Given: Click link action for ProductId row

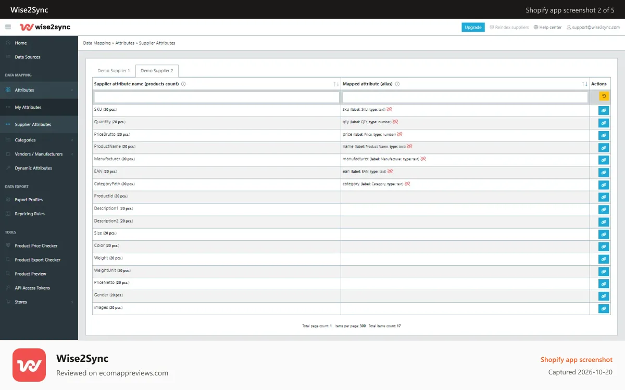Looking at the screenshot, I should click(604, 197).
